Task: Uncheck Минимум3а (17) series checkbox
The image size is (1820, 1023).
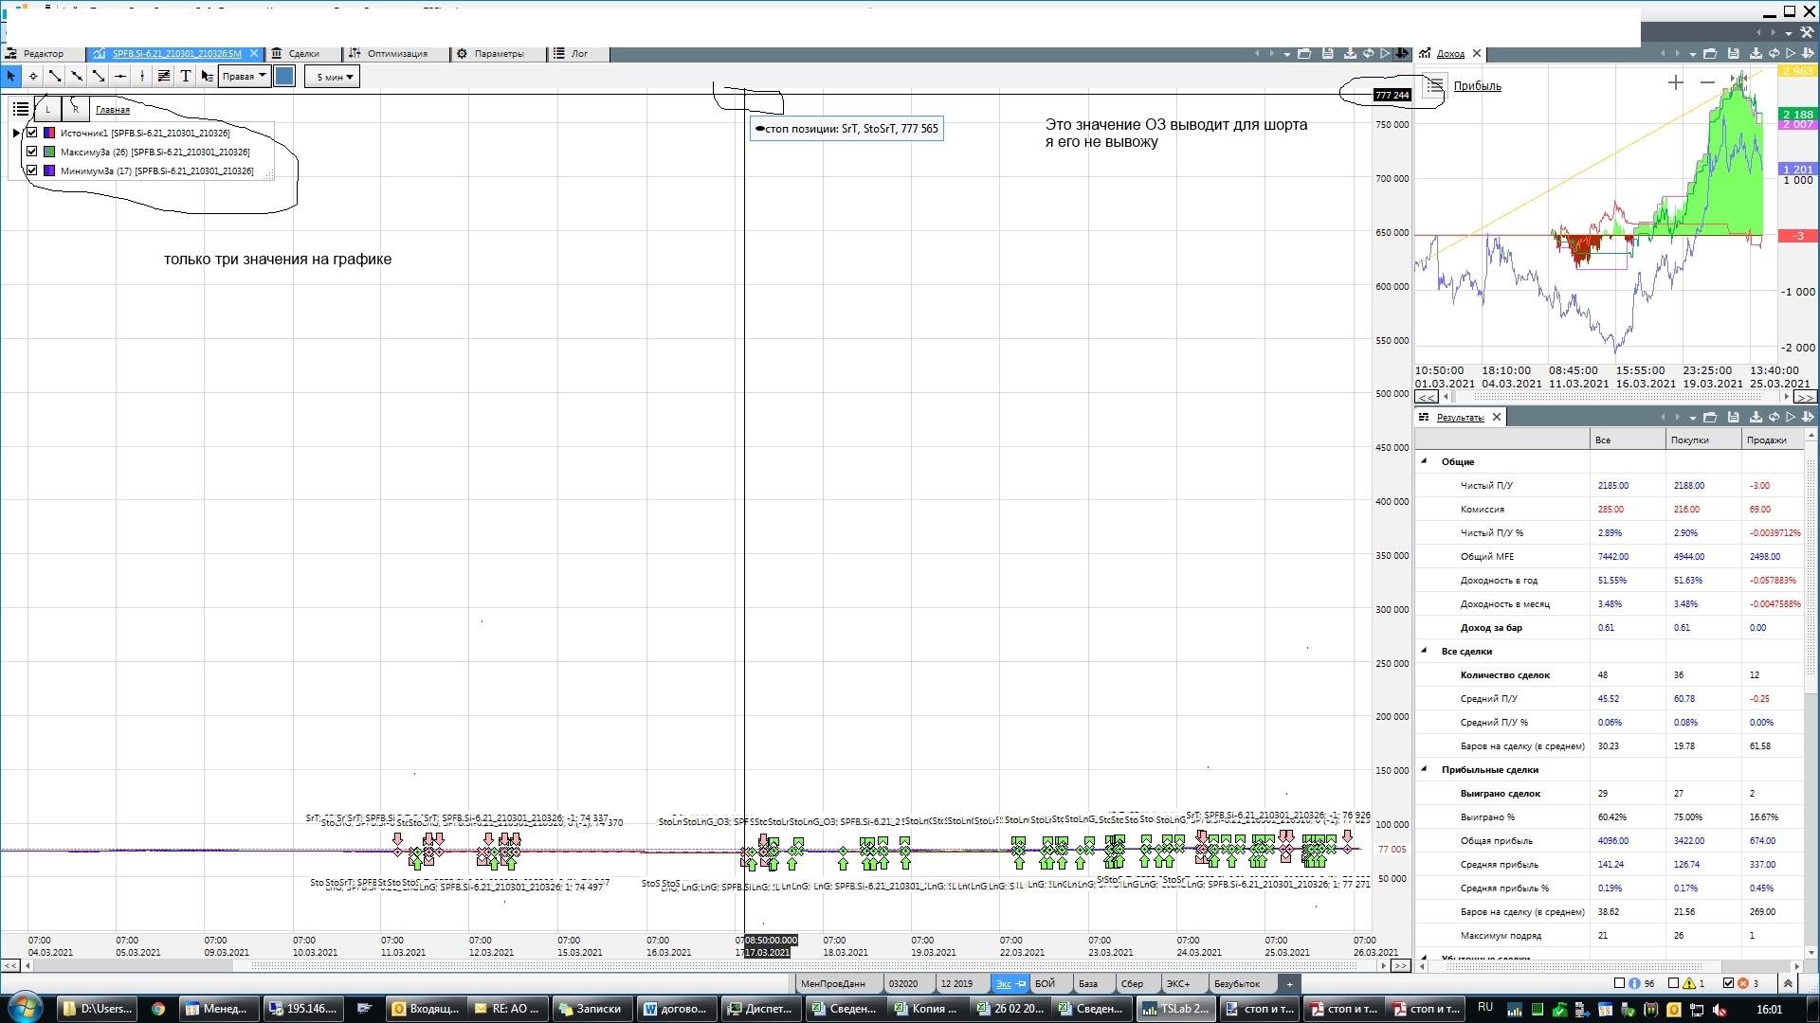Action: (x=32, y=170)
